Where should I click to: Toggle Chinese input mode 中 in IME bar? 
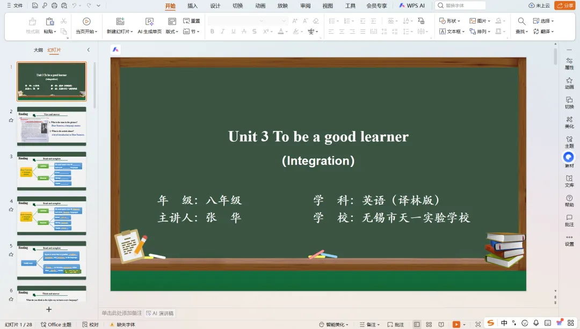[504, 323]
